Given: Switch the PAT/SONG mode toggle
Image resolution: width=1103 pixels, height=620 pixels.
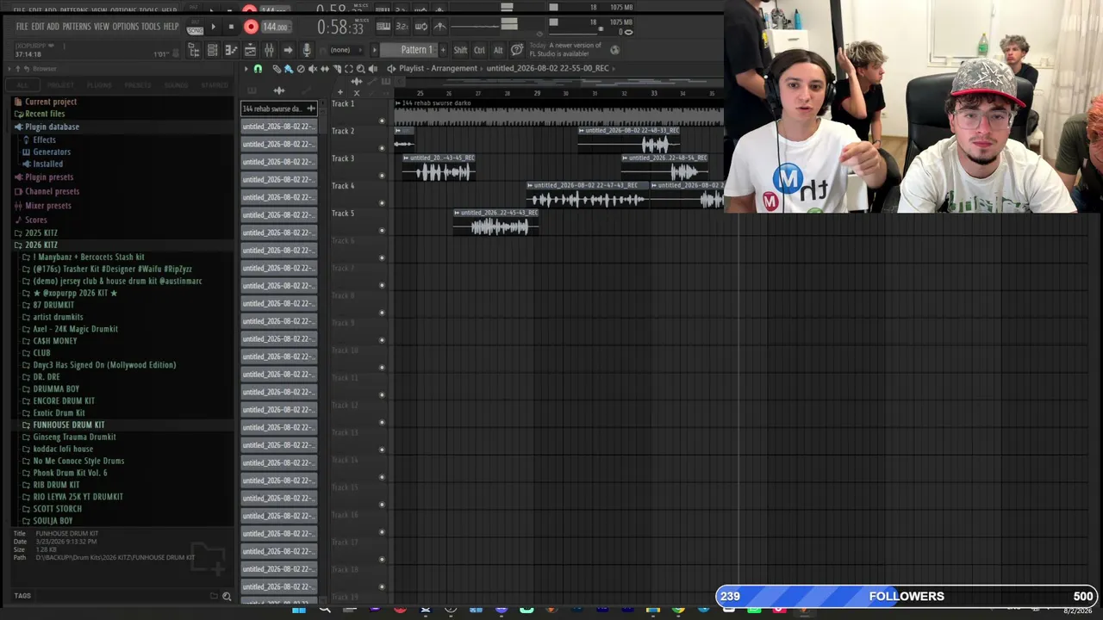Looking at the screenshot, I should click(196, 28).
